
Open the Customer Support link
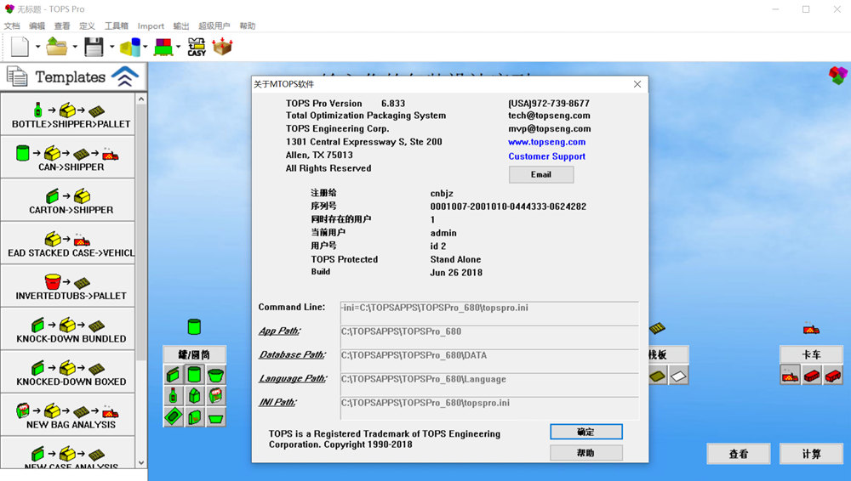coord(546,156)
